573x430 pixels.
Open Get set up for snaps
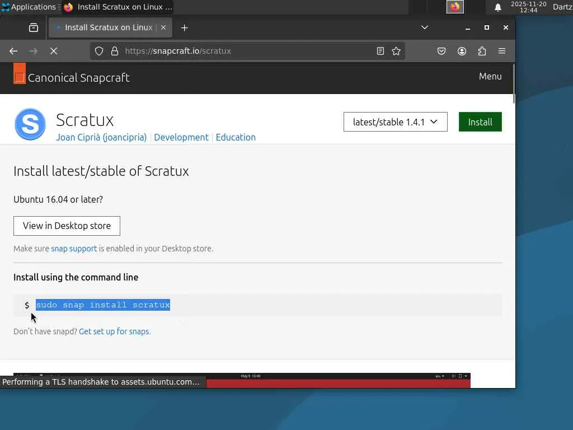(115, 331)
